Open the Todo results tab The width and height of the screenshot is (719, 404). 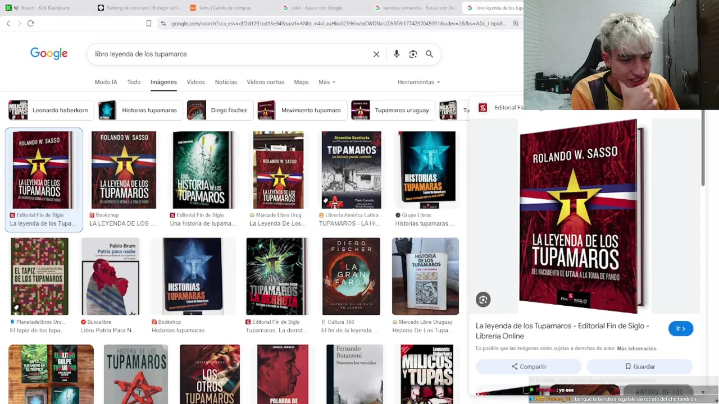tap(134, 82)
